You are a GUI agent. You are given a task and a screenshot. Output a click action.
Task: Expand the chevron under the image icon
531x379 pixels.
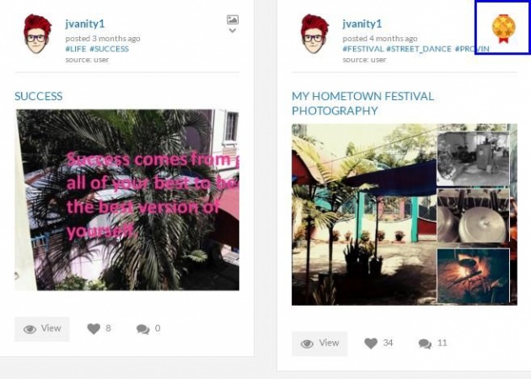(x=233, y=30)
